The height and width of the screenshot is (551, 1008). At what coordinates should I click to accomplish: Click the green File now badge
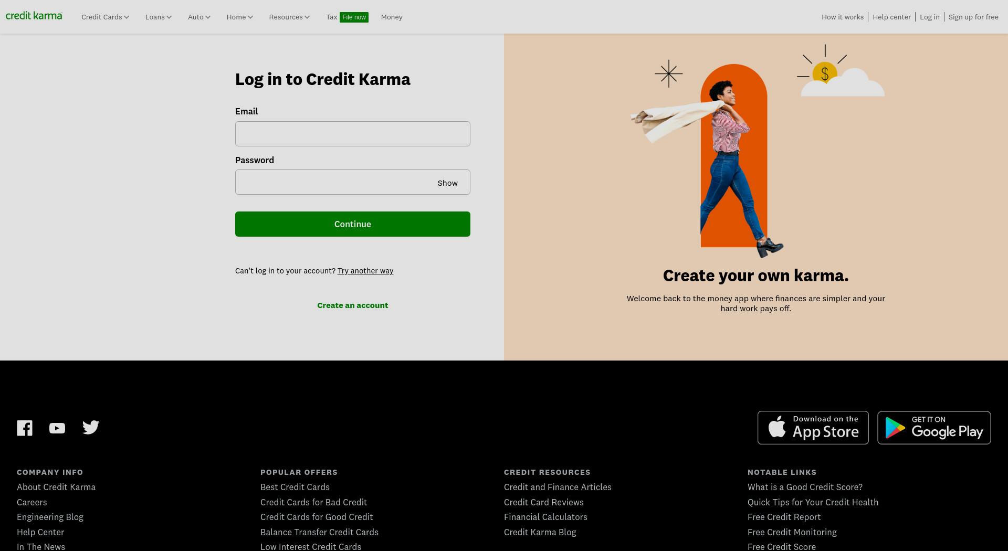click(x=354, y=17)
